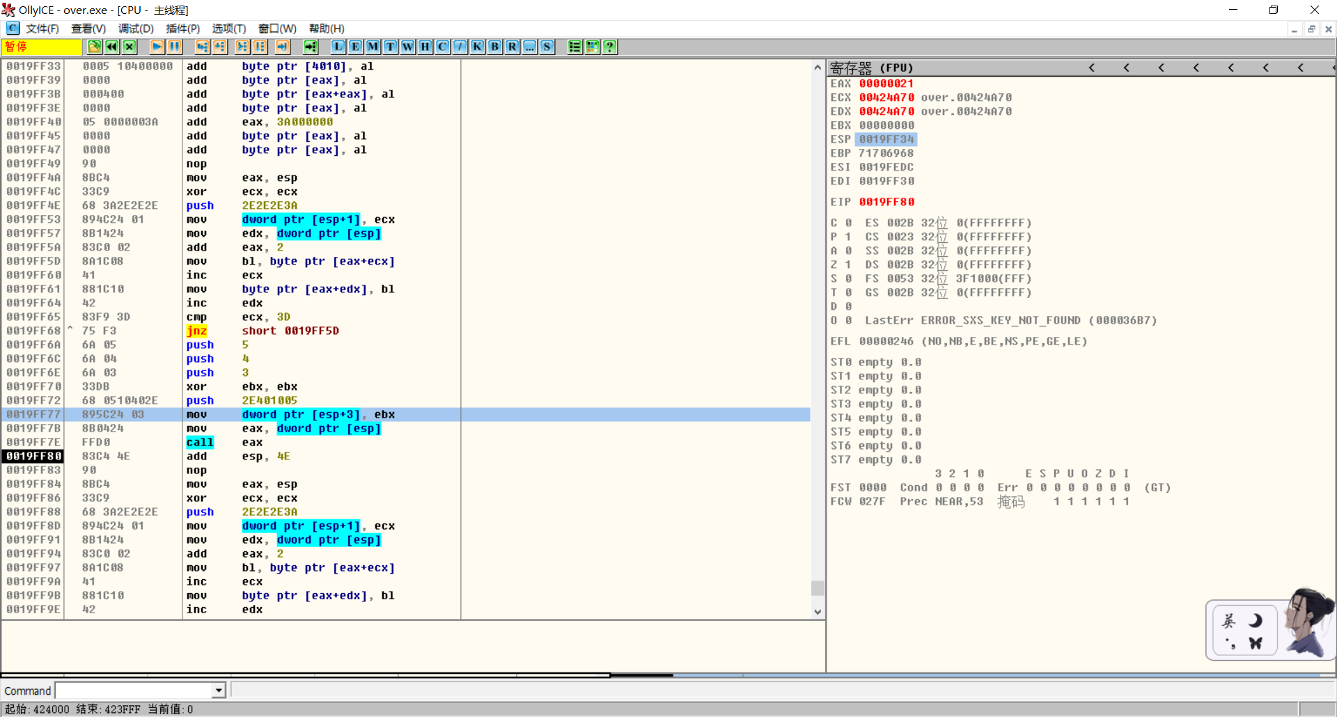Click disassembly scrollbar up arrow
The height and width of the screenshot is (717, 1337).
pos(818,68)
